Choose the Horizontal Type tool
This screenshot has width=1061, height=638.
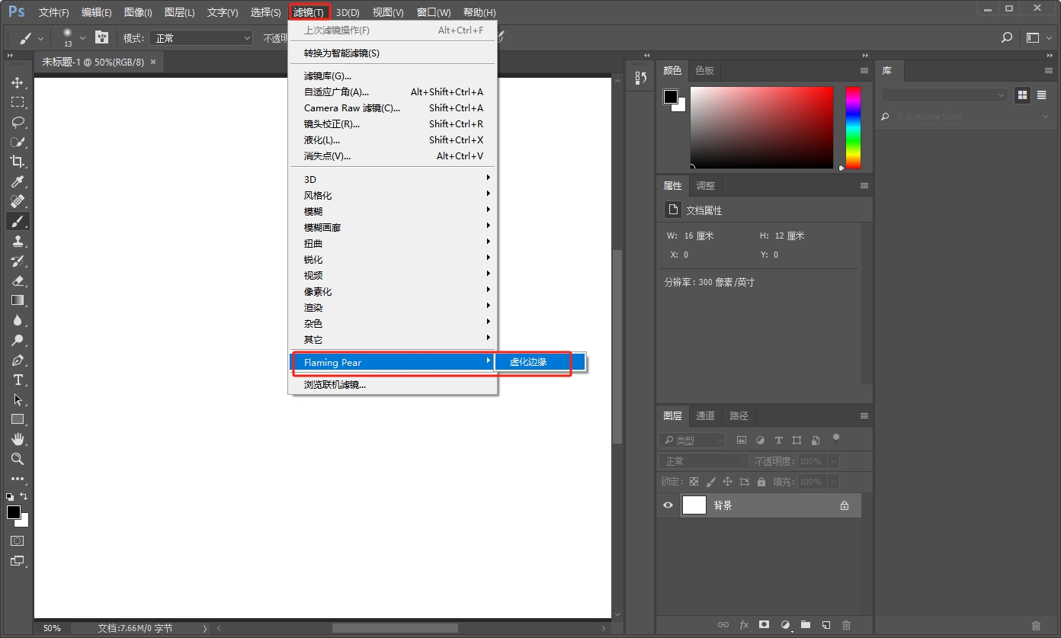point(18,380)
